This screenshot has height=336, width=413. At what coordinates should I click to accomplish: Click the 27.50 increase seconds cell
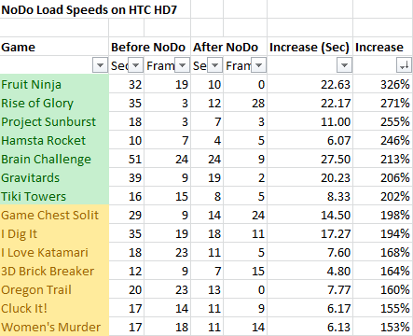point(310,159)
